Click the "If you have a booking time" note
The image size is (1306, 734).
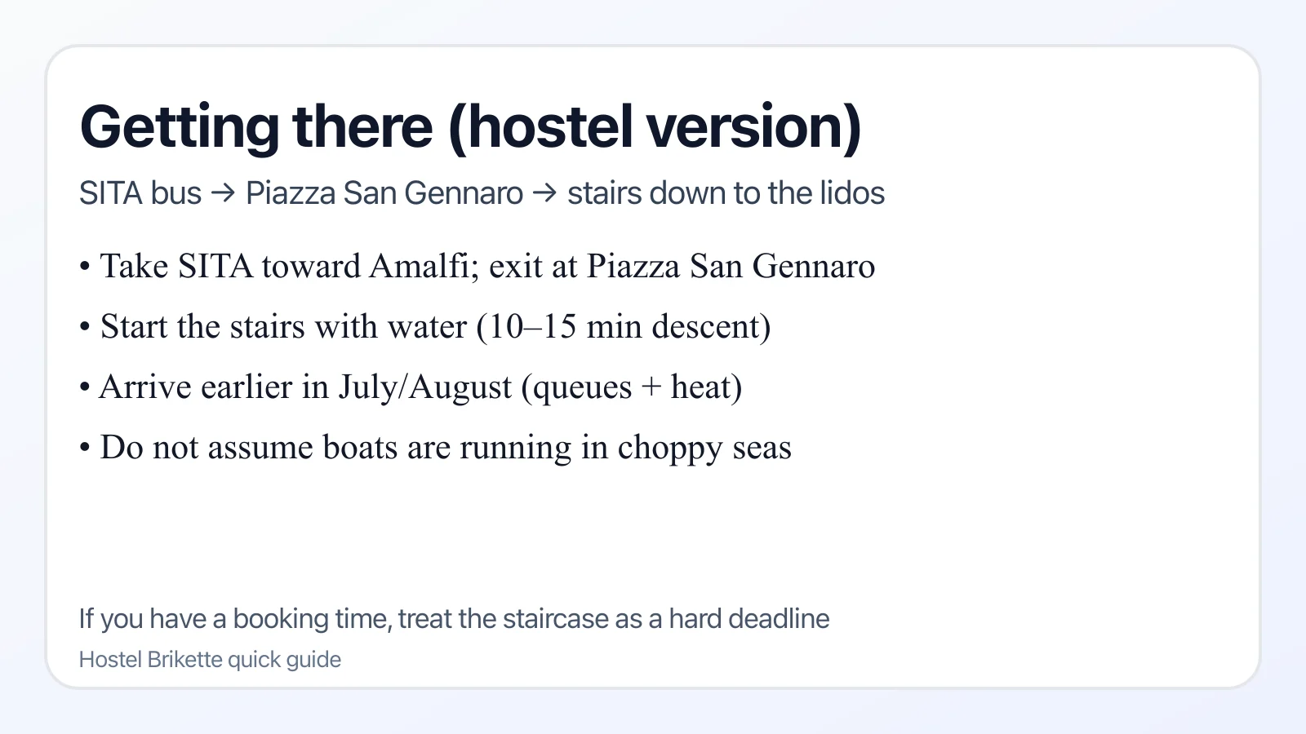coord(454,619)
